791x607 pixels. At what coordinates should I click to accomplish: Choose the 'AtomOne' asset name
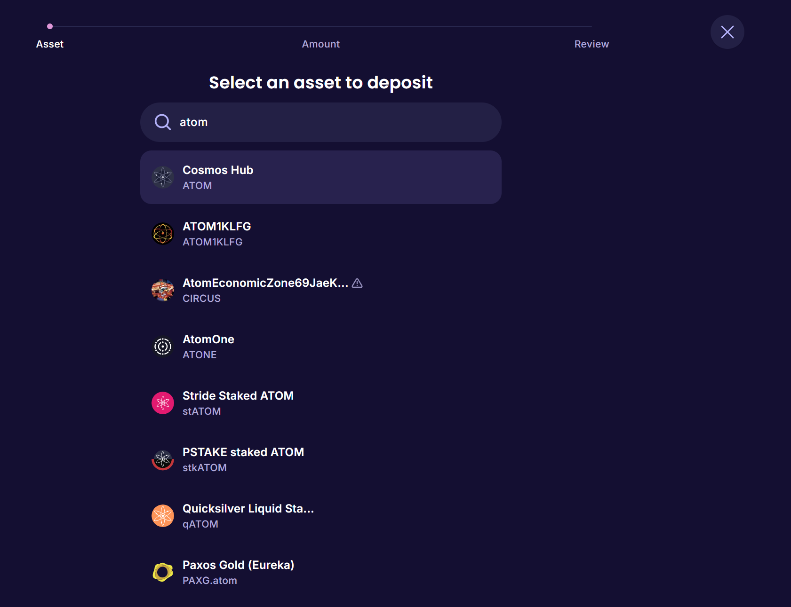208,339
